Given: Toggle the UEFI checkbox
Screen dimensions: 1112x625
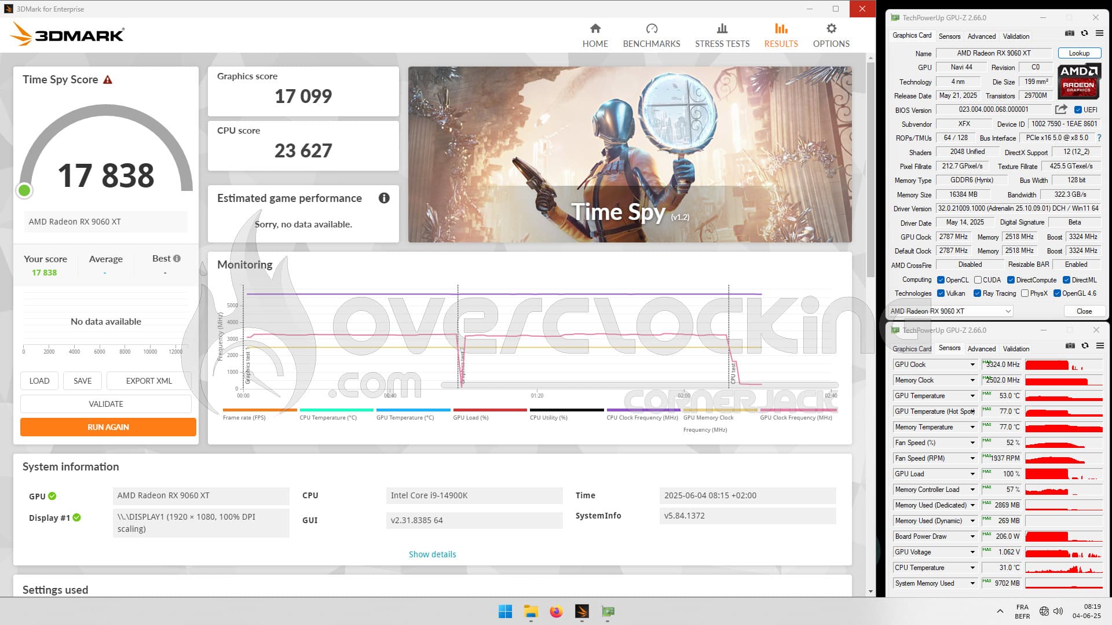Looking at the screenshot, I should 1078,110.
